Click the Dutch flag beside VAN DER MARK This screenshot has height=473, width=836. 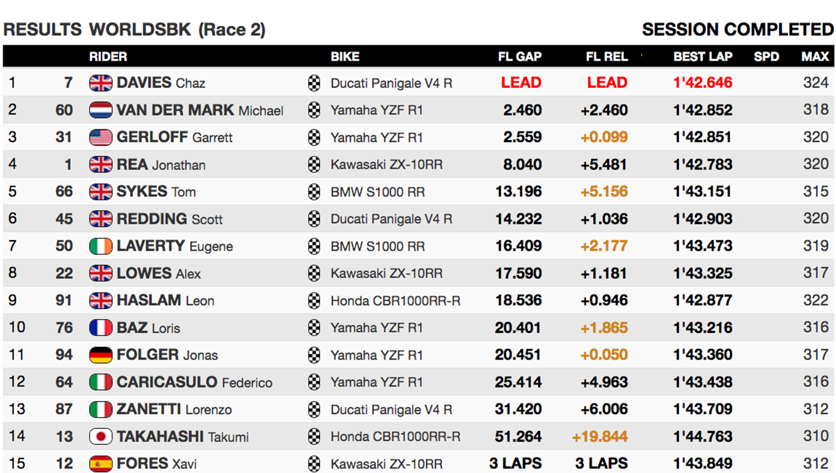(x=101, y=110)
